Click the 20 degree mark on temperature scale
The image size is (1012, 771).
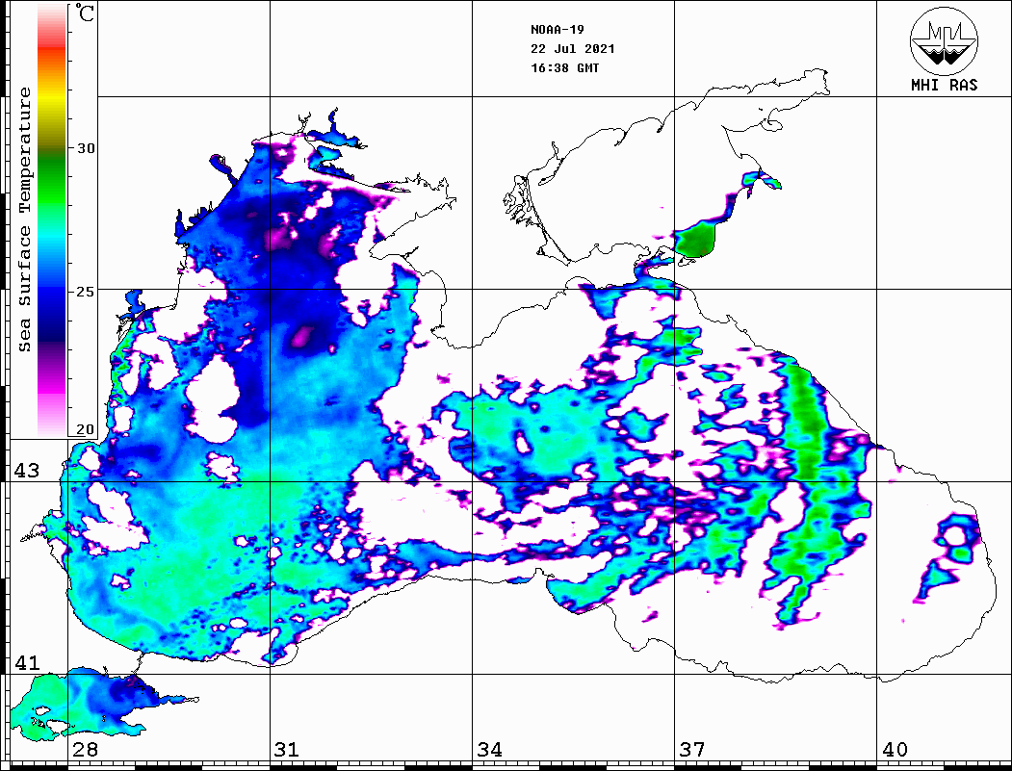pos(85,429)
